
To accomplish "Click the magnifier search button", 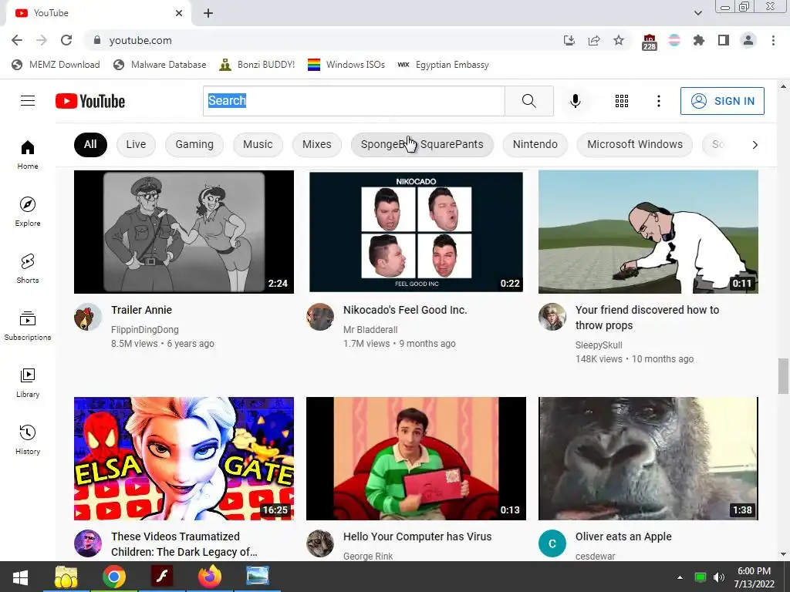I will (529, 101).
